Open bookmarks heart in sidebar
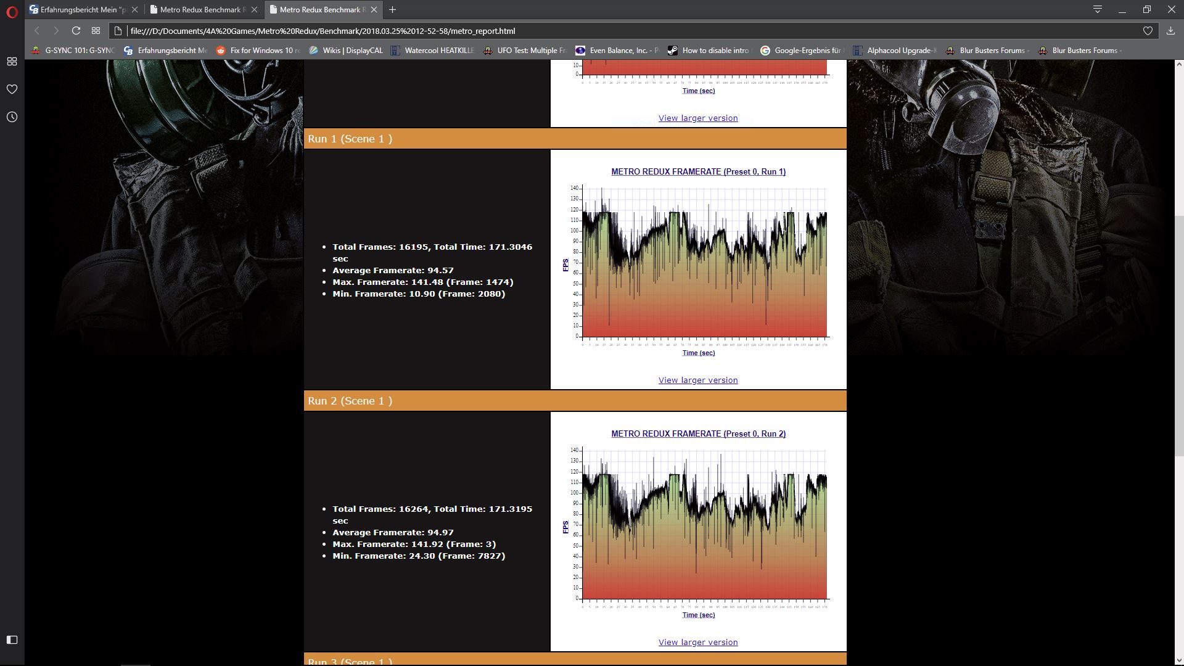 pos(12,89)
